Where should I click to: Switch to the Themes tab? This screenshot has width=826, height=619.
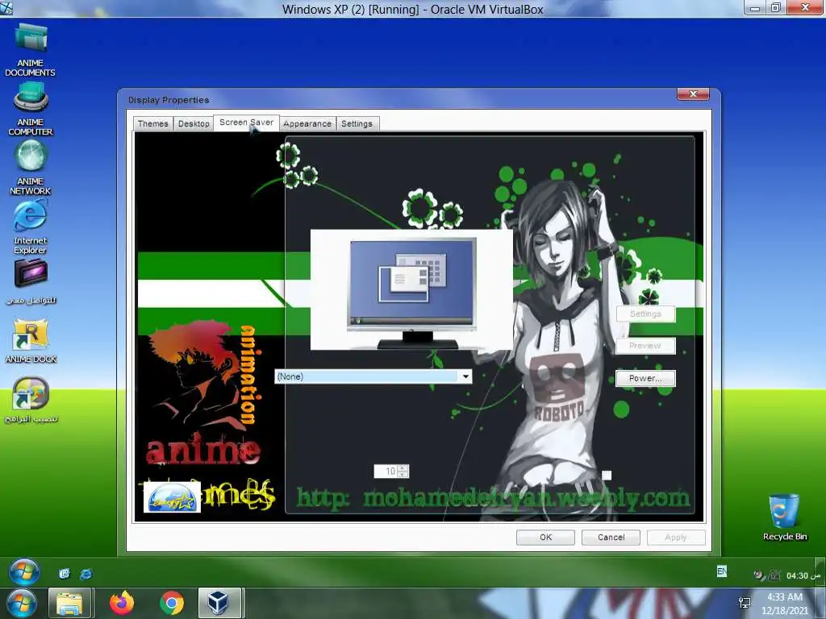(x=152, y=123)
